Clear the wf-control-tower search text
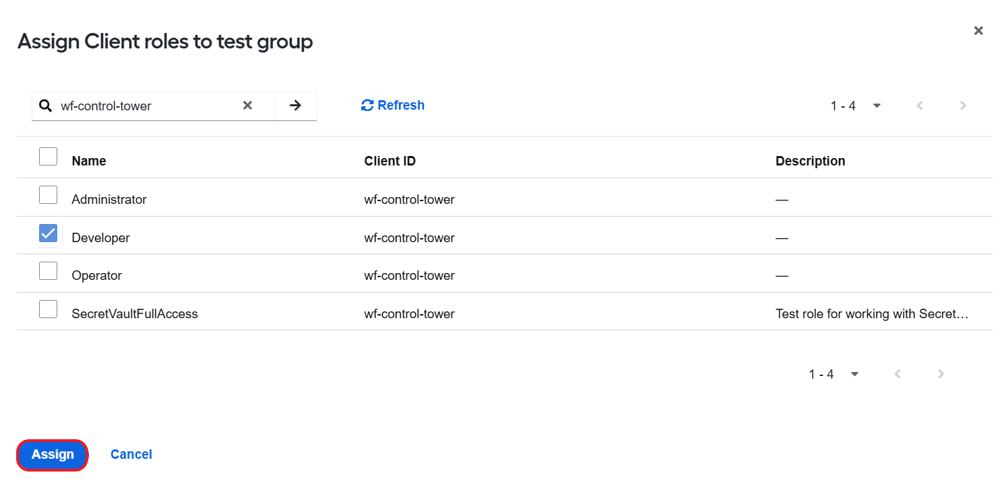 click(247, 106)
